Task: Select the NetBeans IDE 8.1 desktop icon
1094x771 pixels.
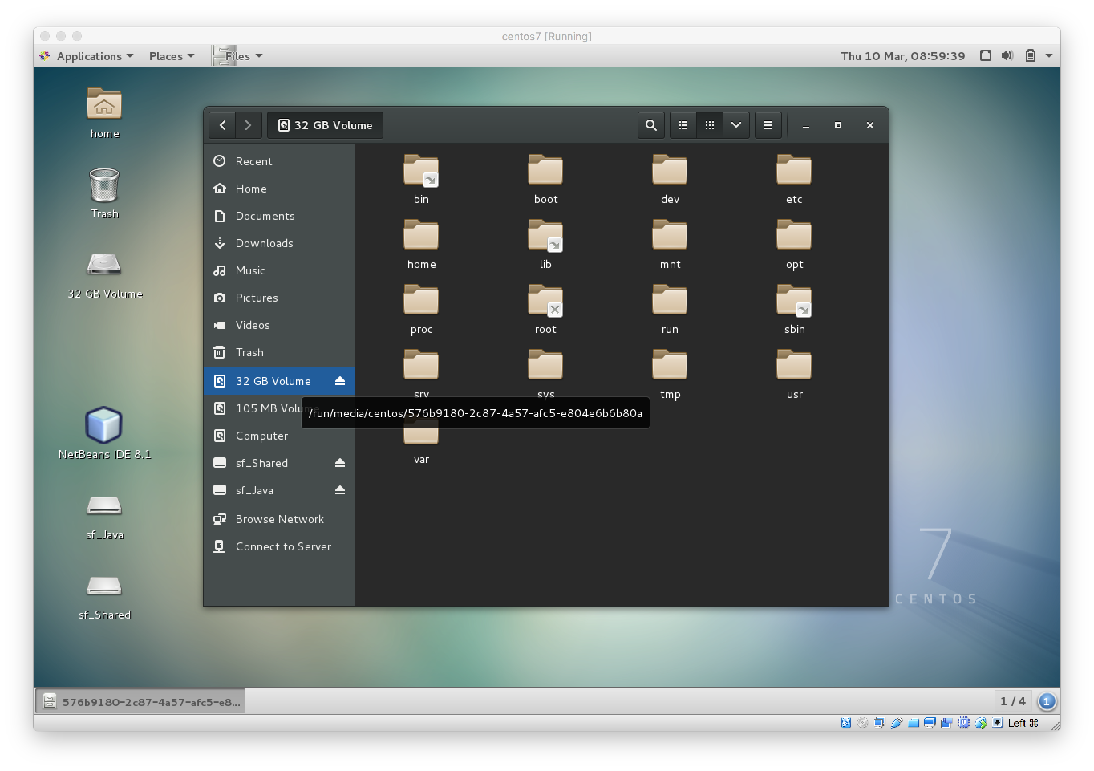Action: pyautogui.click(x=104, y=433)
